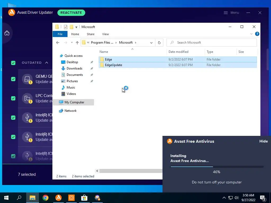Uncheck the LPC Controller driver checkbox
The height and width of the screenshot is (203, 271).
[x=13, y=98]
